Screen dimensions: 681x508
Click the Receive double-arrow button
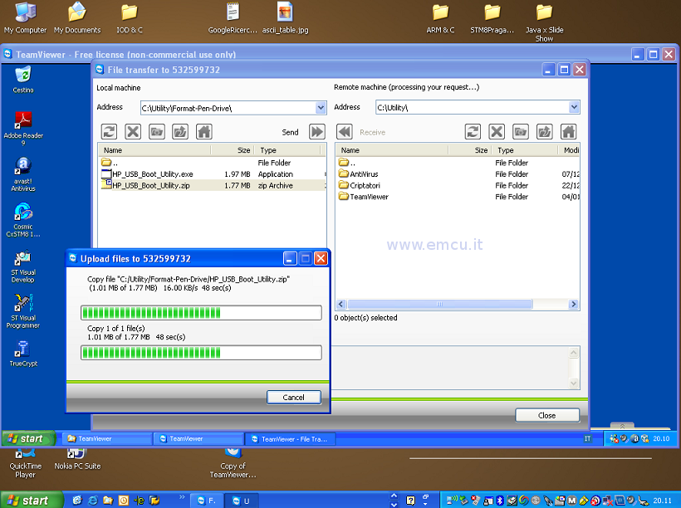point(345,131)
